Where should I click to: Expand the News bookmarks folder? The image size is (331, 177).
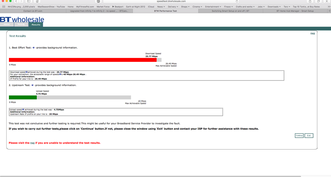(x=161, y=7)
